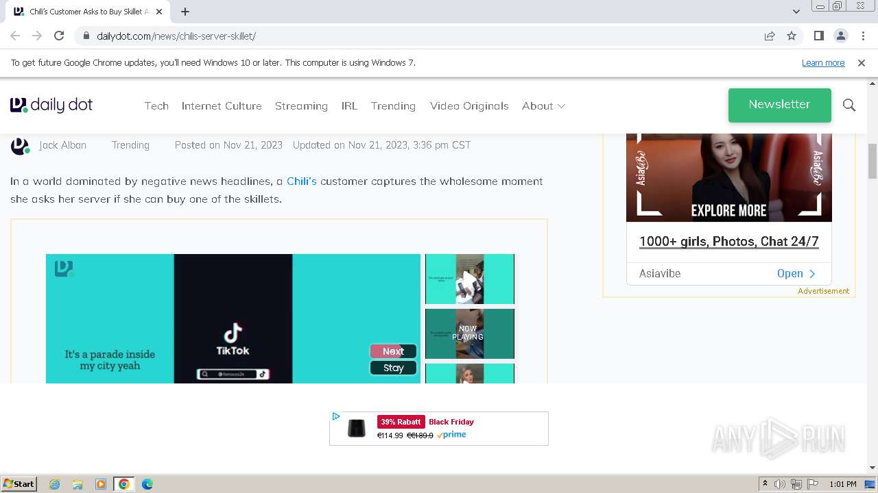View site info padlock icon

pyautogui.click(x=86, y=36)
